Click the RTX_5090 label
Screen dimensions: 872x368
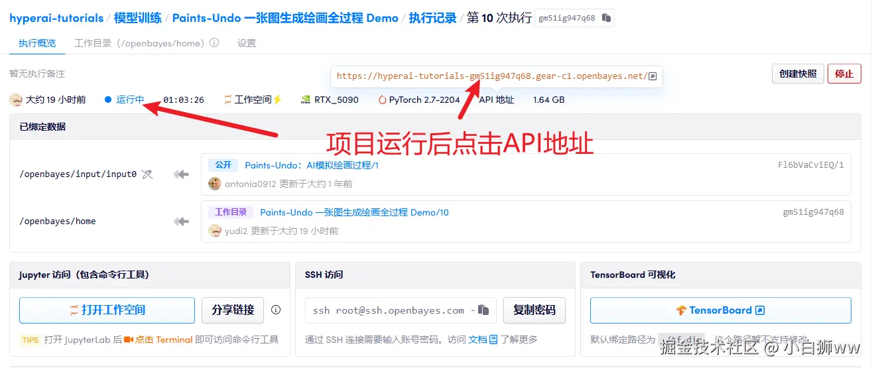coord(336,100)
